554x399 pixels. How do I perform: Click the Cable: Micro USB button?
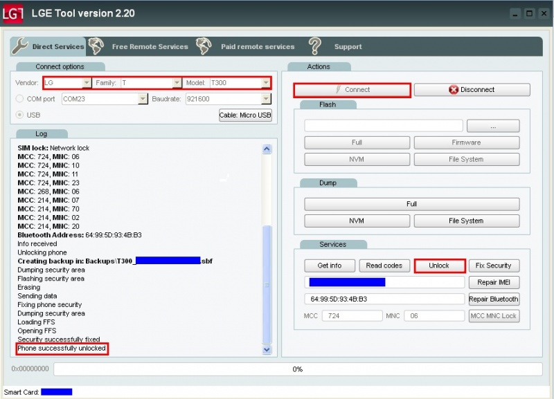(x=245, y=115)
